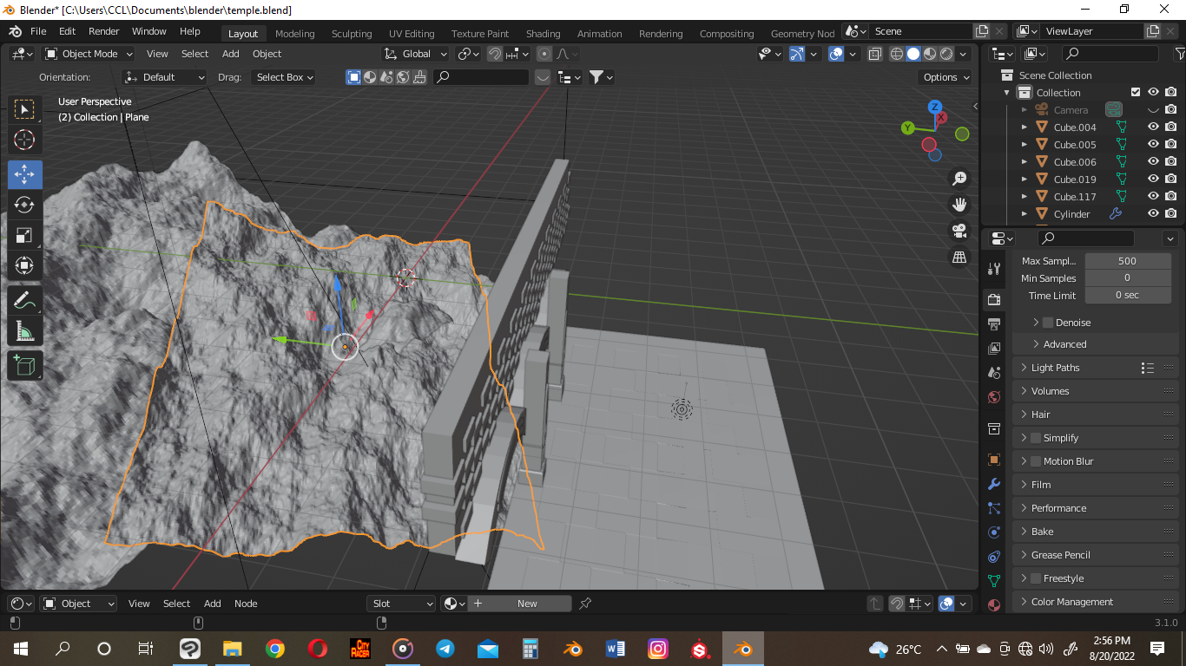This screenshot has height=666, width=1186.
Task: Click the Blender logo menu icon
Action: (15, 31)
